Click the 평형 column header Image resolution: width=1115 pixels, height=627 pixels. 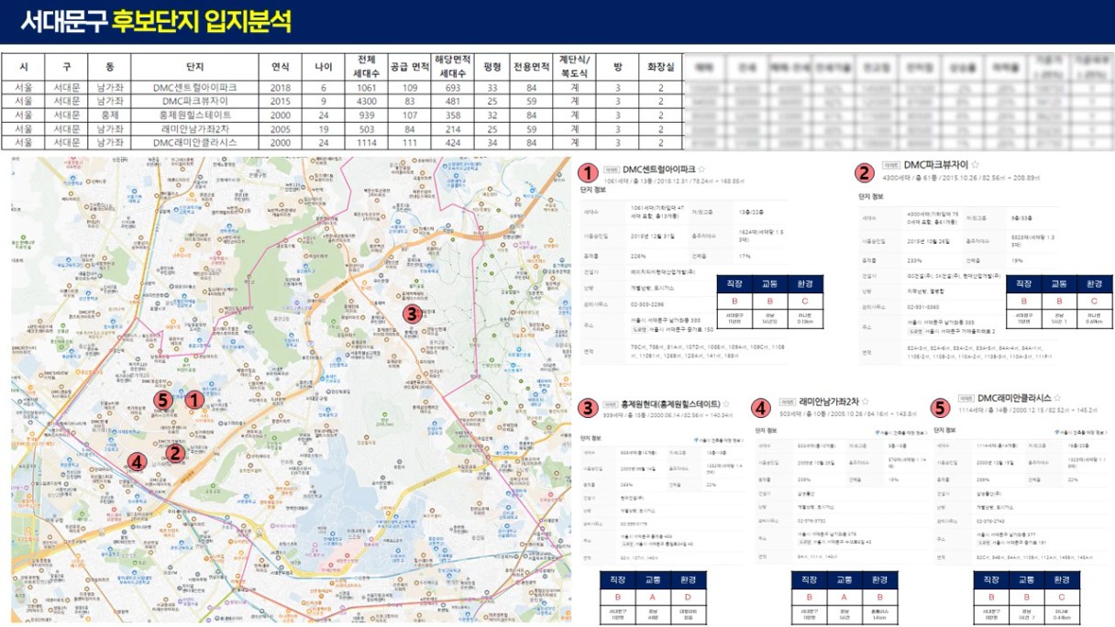pyautogui.click(x=491, y=67)
